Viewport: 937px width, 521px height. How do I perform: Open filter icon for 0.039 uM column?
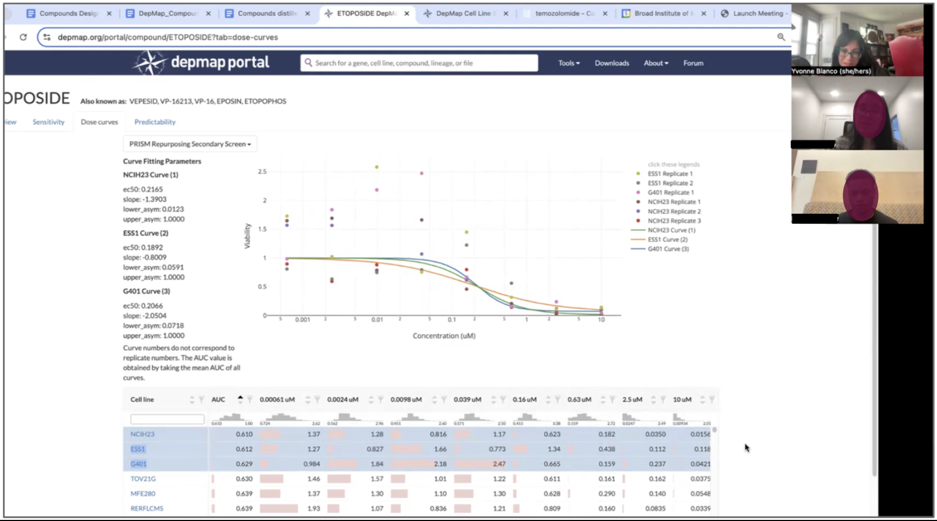point(503,400)
